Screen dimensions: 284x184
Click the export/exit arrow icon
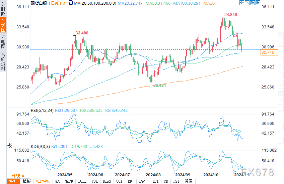click(258, 3)
